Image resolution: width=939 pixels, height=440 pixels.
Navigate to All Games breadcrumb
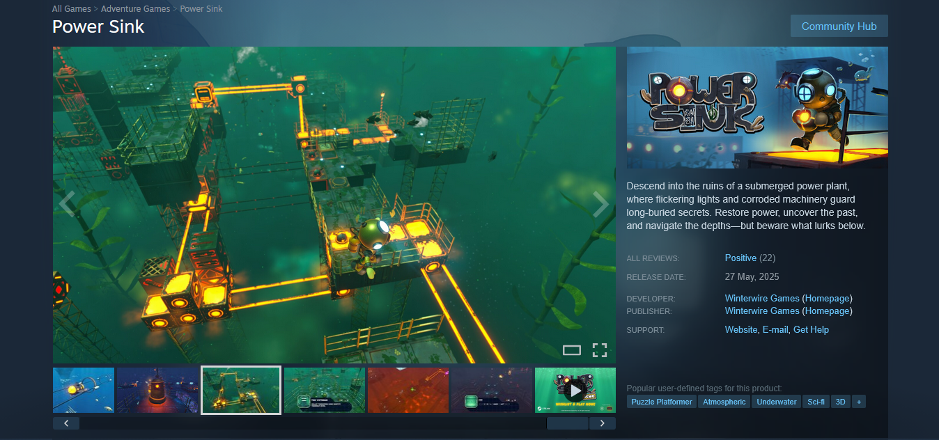[71, 9]
